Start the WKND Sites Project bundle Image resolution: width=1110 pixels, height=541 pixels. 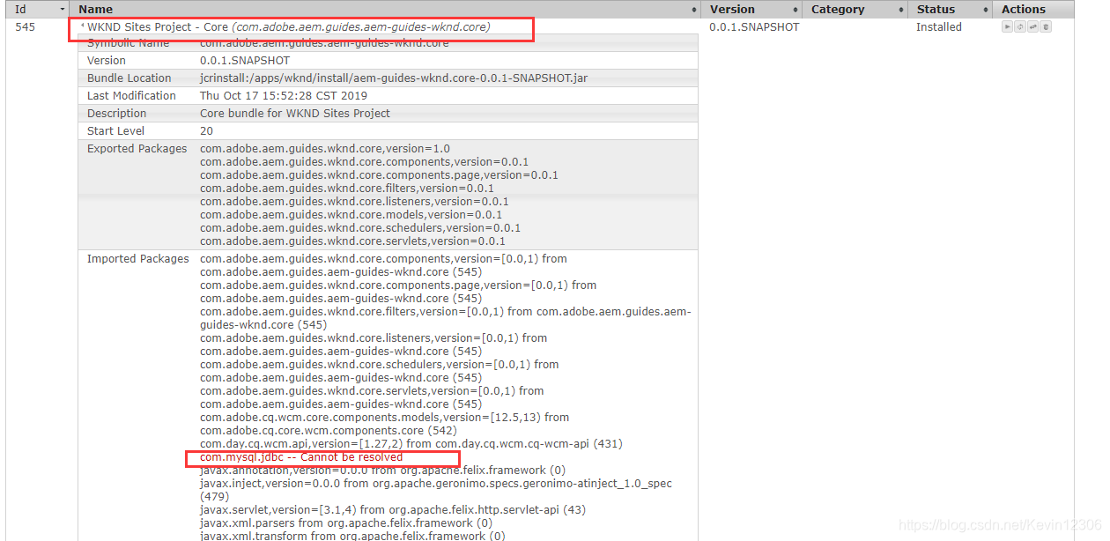point(1007,26)
